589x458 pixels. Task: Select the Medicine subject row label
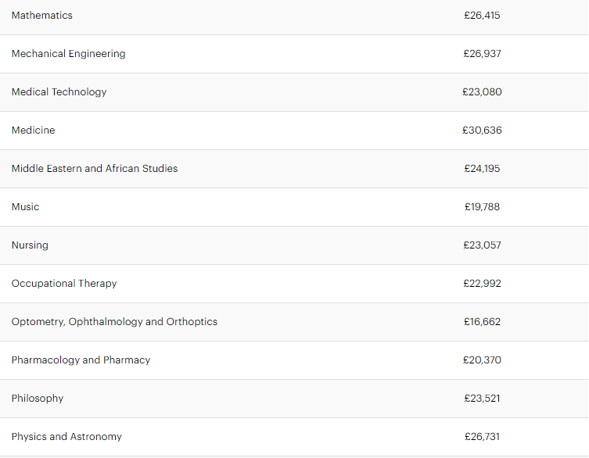[33, 131]
